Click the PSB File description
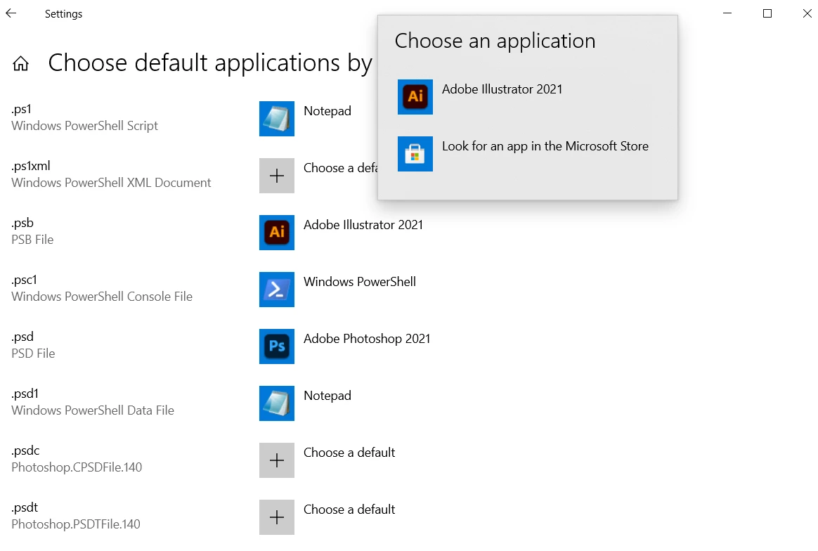Viewport: 818px width, 551px height. (x=32, y=240)
